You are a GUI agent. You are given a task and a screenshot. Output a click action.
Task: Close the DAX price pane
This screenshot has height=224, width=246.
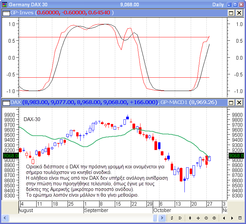[x=239, y=102]
